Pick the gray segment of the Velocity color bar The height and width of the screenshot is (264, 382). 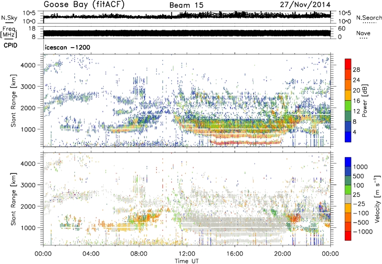348,199
